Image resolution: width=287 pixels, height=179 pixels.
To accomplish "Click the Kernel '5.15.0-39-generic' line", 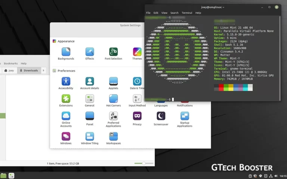I will click(x=234, y=35).
